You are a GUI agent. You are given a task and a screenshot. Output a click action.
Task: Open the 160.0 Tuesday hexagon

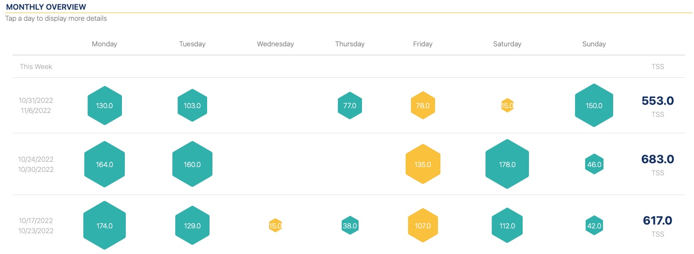[192, 164]
